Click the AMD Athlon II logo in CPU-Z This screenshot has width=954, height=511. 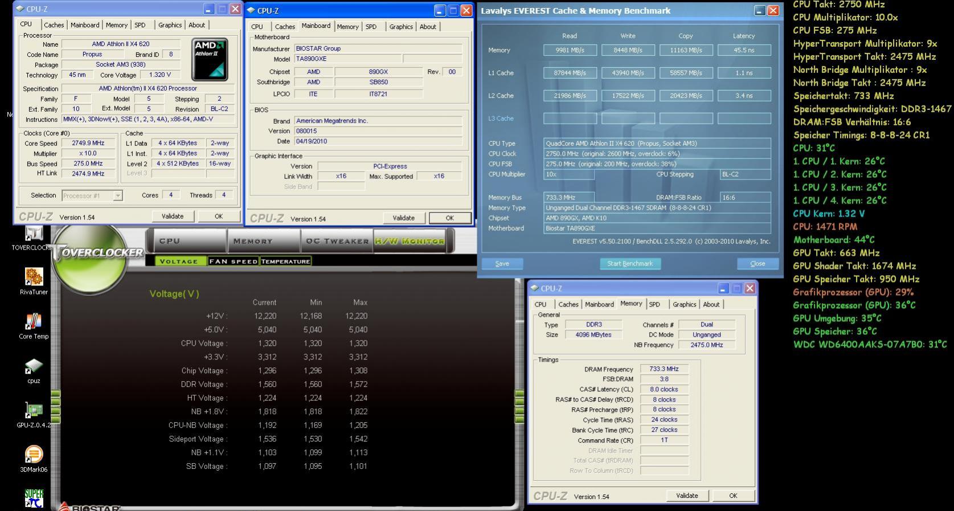pos(210,59)
